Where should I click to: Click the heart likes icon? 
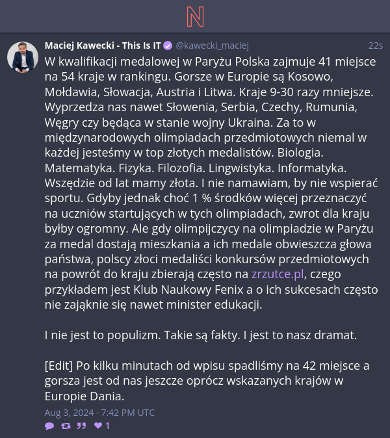pyautogui.click(x=98, y=426)
